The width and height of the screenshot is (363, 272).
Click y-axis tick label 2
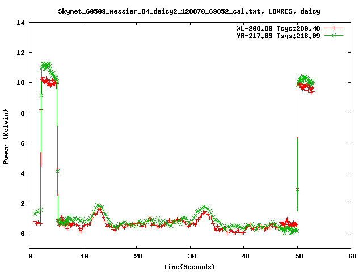click(23, 203)
